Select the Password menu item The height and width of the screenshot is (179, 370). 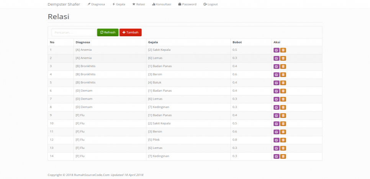187,4
